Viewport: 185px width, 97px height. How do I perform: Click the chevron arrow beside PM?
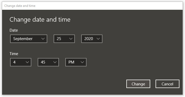[82, 62]
